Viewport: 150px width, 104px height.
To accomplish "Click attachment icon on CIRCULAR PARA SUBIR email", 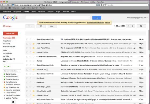I will (x=134, y=52).
